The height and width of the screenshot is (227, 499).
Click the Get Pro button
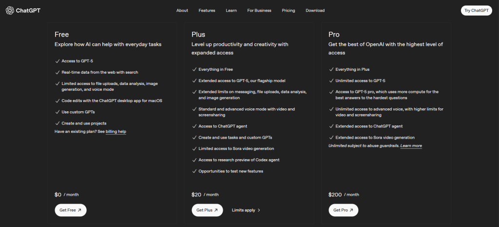pos(343,210)
